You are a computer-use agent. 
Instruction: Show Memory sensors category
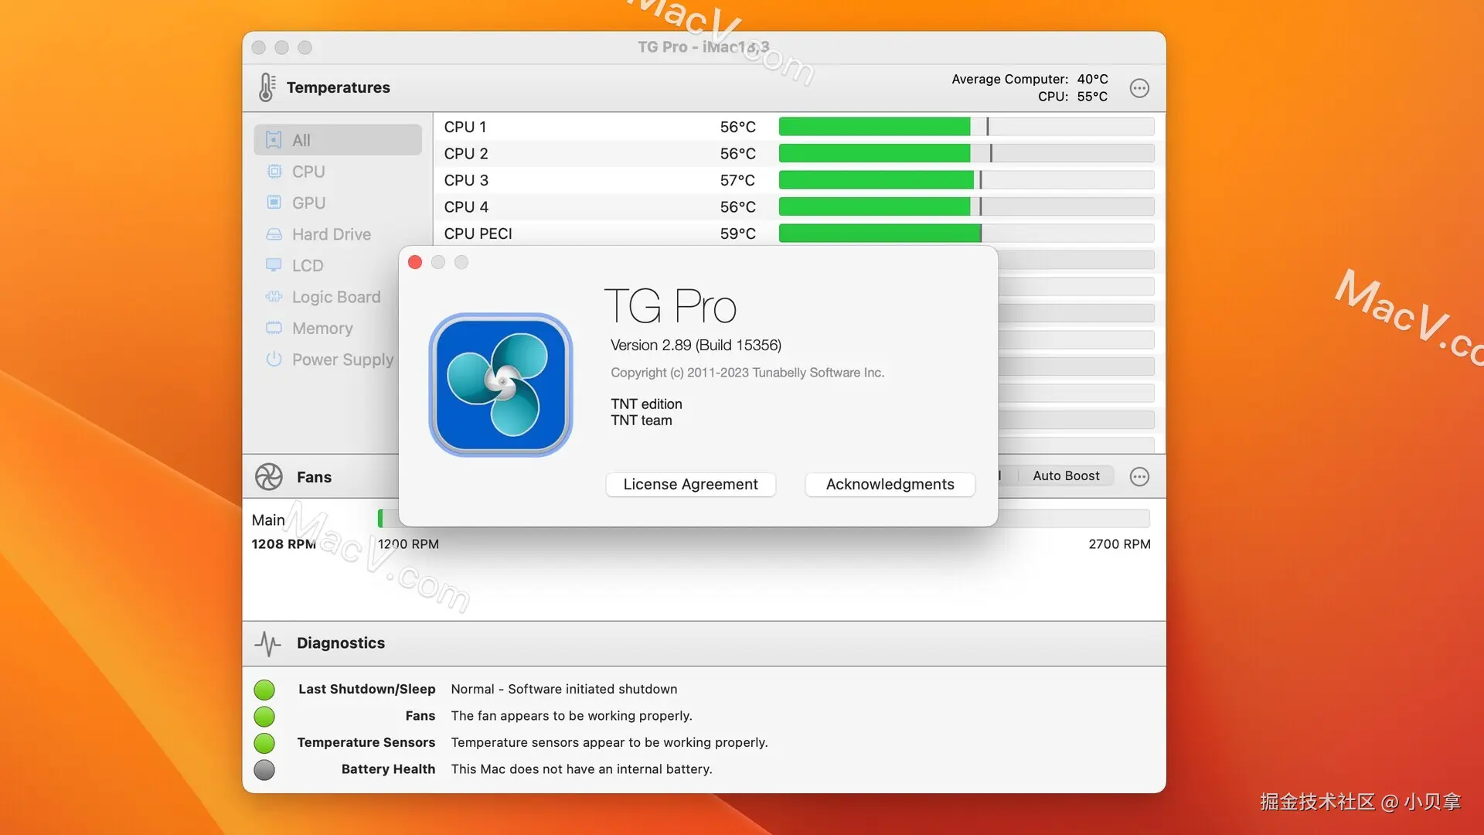click(322, 329)
